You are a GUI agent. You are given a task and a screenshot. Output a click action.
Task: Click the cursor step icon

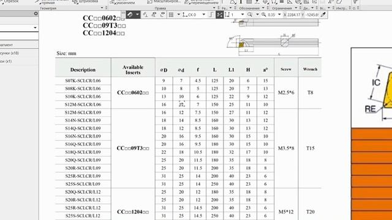tap(227, 15)
